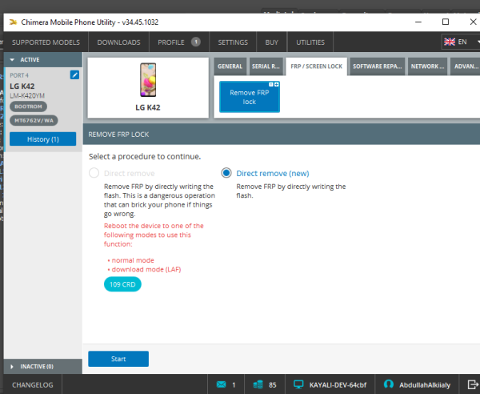Click the LG K42 name in sidebar
This screenshot has height=394, width=480.
pyautogui.click(x=22, y=86)
